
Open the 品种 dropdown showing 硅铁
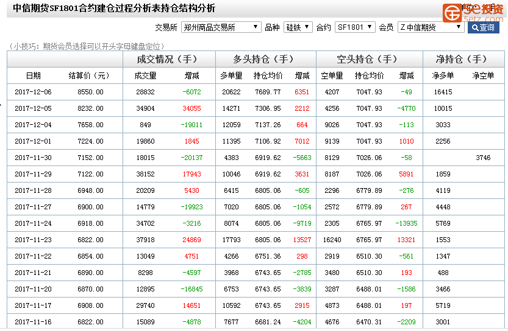click(x=298, y=27)
